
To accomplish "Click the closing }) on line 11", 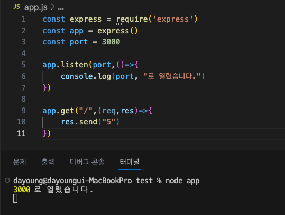I will 47,133.
